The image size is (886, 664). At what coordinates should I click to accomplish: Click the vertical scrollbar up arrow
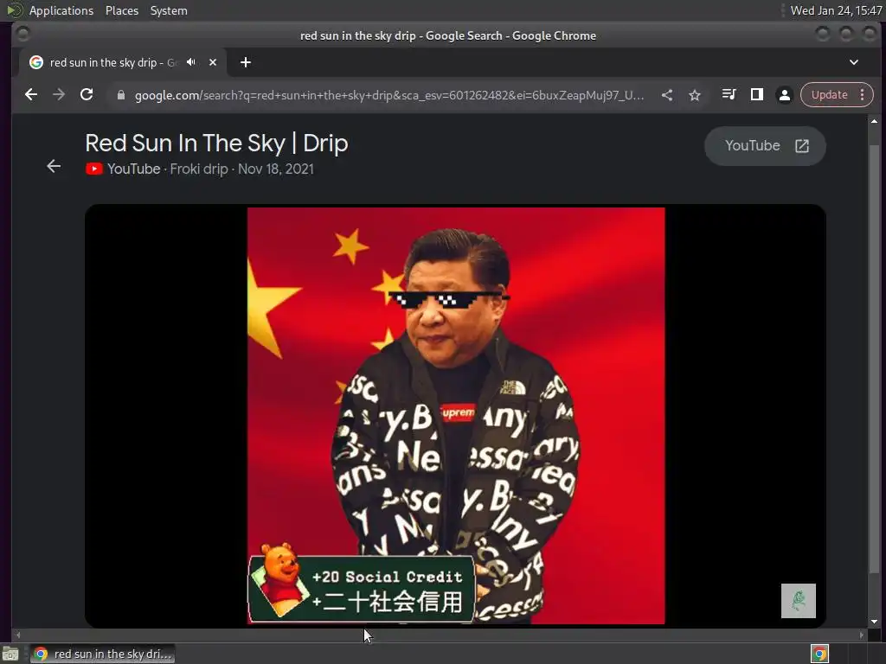click(x=874, y=121)
